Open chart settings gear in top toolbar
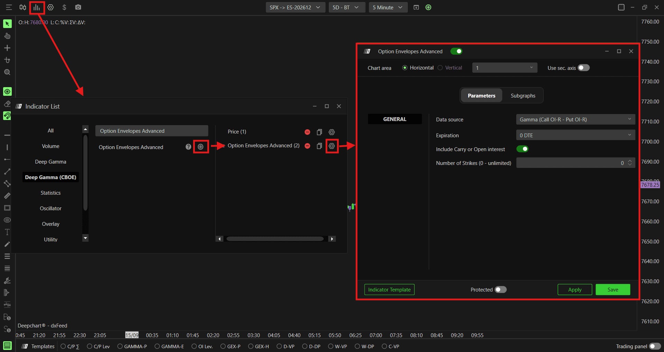The image size is (664, 352). click(x=50, y=7)
